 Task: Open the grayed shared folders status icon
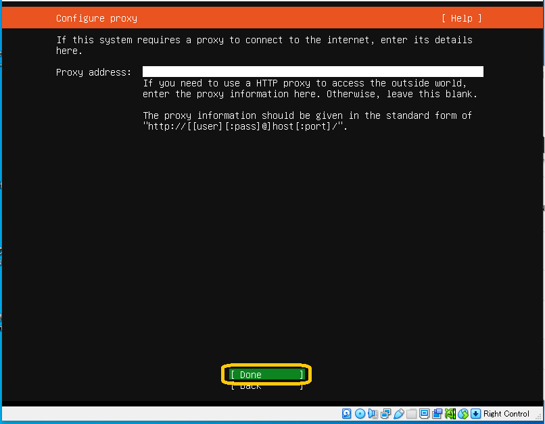(x=412, y=414)
